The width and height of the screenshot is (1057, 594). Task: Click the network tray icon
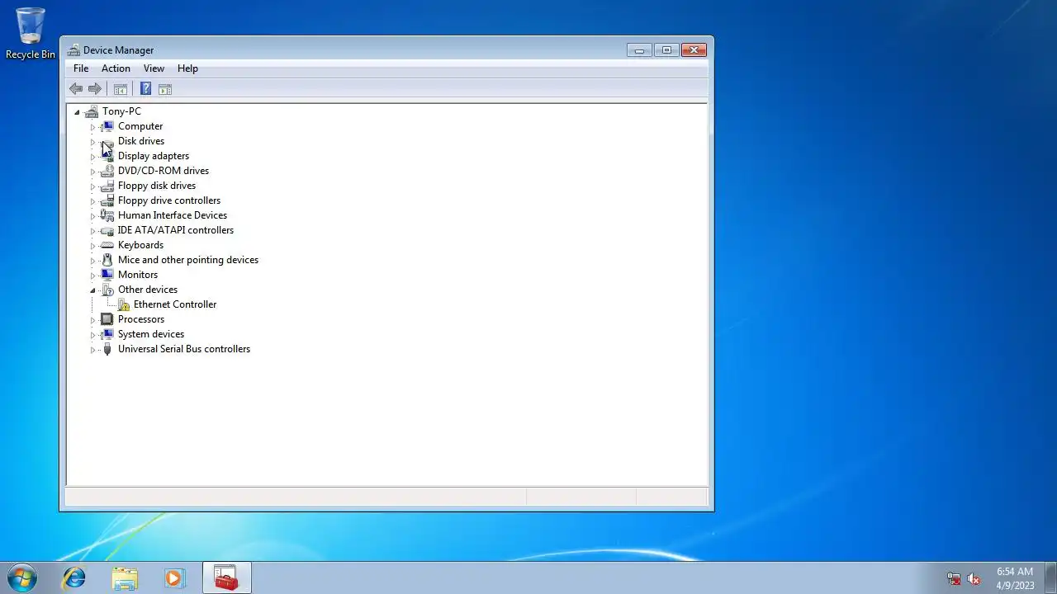click(954, 579)
